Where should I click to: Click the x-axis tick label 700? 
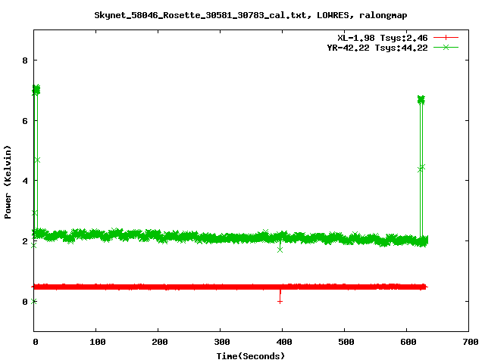[471, 342]
